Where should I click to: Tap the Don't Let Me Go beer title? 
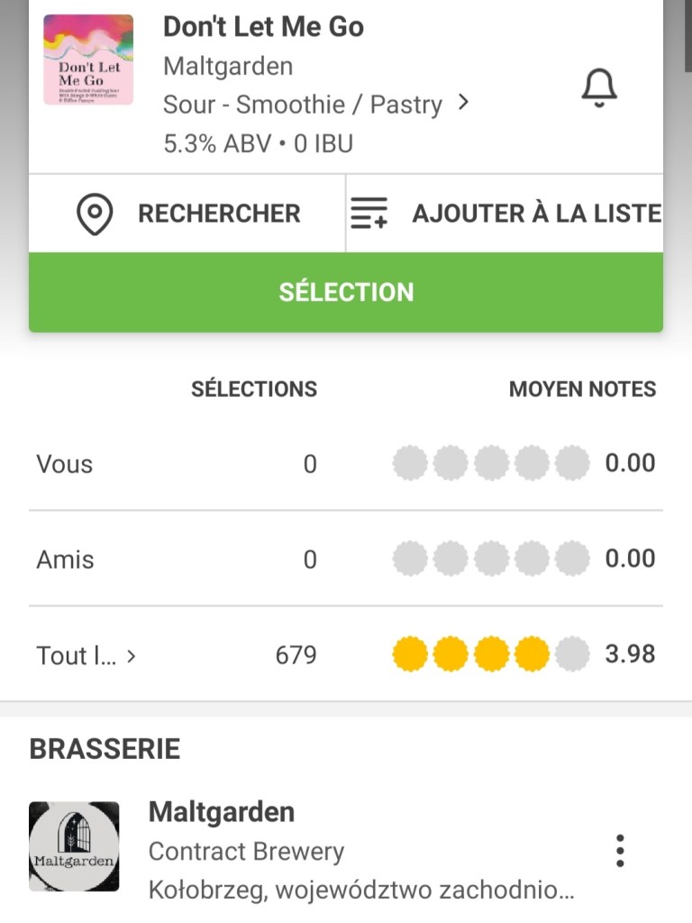point(263,27)
